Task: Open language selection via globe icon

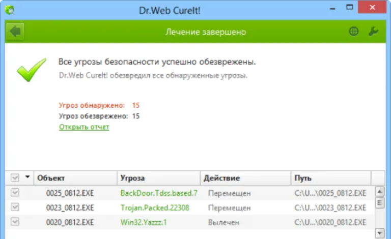Action: (354, 32)
